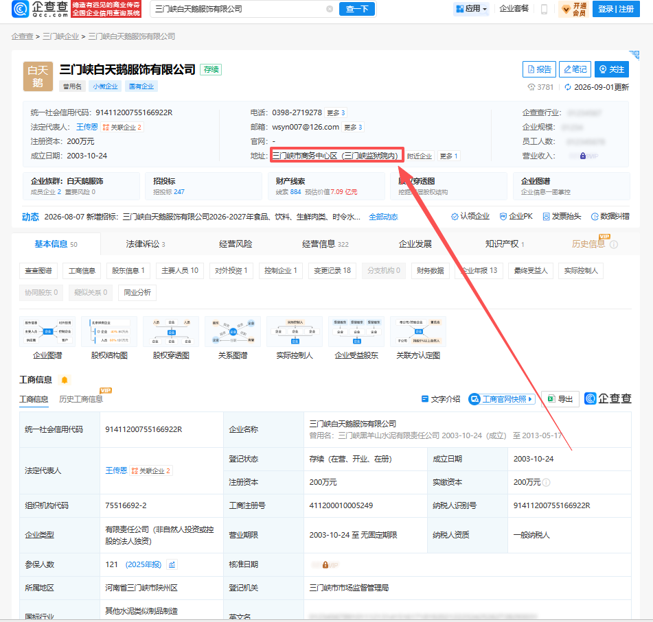Viewport: 653px width, 622px height.
Task: Open the 曾用名 tag
Action: point(73,86)
